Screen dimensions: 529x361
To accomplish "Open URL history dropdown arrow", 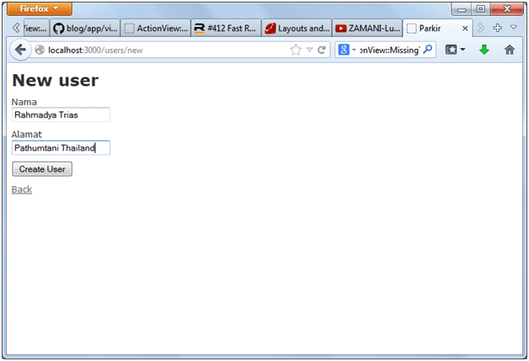I will (309, 50).
